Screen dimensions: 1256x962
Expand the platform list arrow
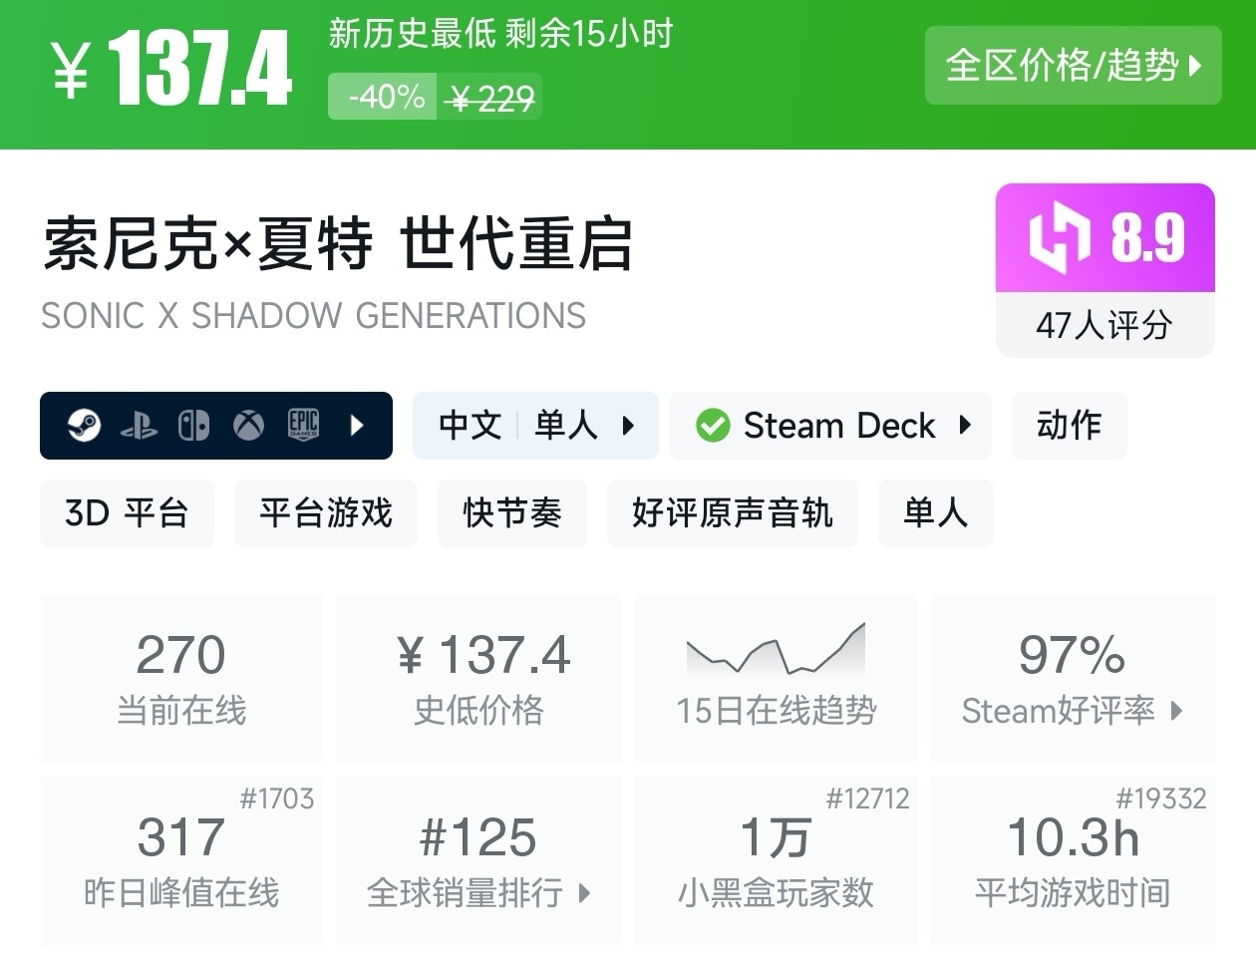click(358, 426)
